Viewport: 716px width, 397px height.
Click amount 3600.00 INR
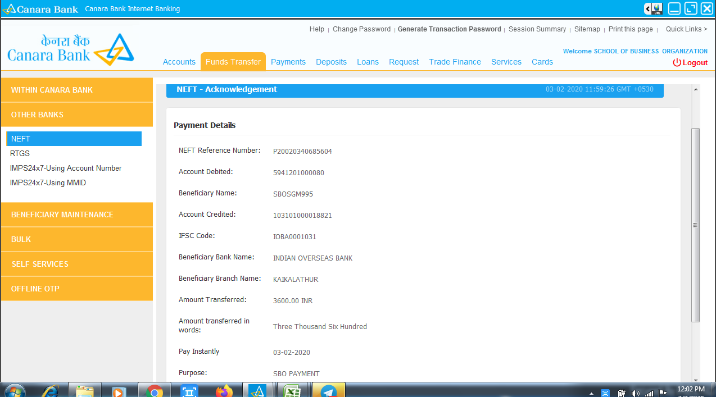(293, 301)
